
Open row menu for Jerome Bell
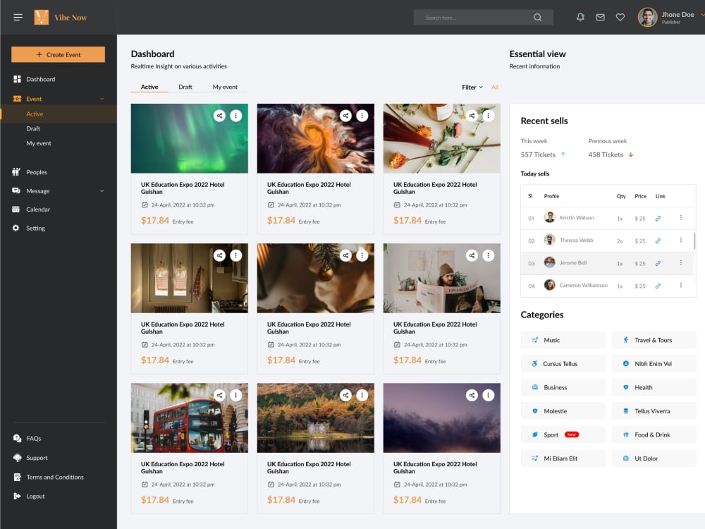[x=681, y=262]
